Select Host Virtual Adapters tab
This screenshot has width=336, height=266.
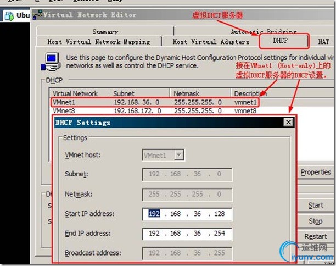[211, 41]
